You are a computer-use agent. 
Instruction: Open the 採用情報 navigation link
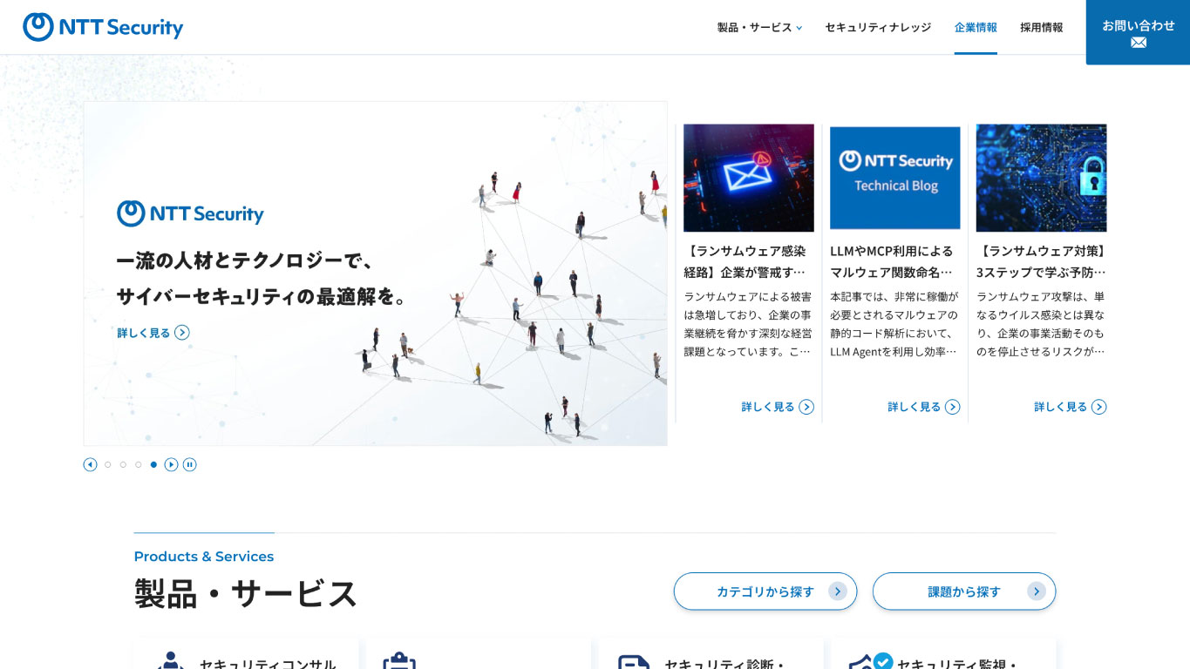point(1041,27)
